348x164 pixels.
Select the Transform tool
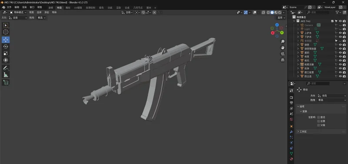[x=6, y=60]
